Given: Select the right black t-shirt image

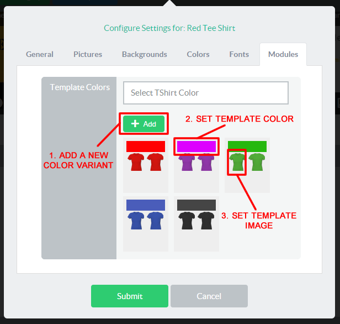Looking at the screenshot, I should pyautogui.click(x=206, y=221).
